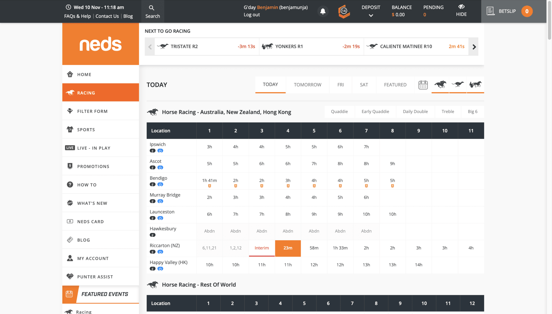Open the notifications bell

click(x=323, y=11)
